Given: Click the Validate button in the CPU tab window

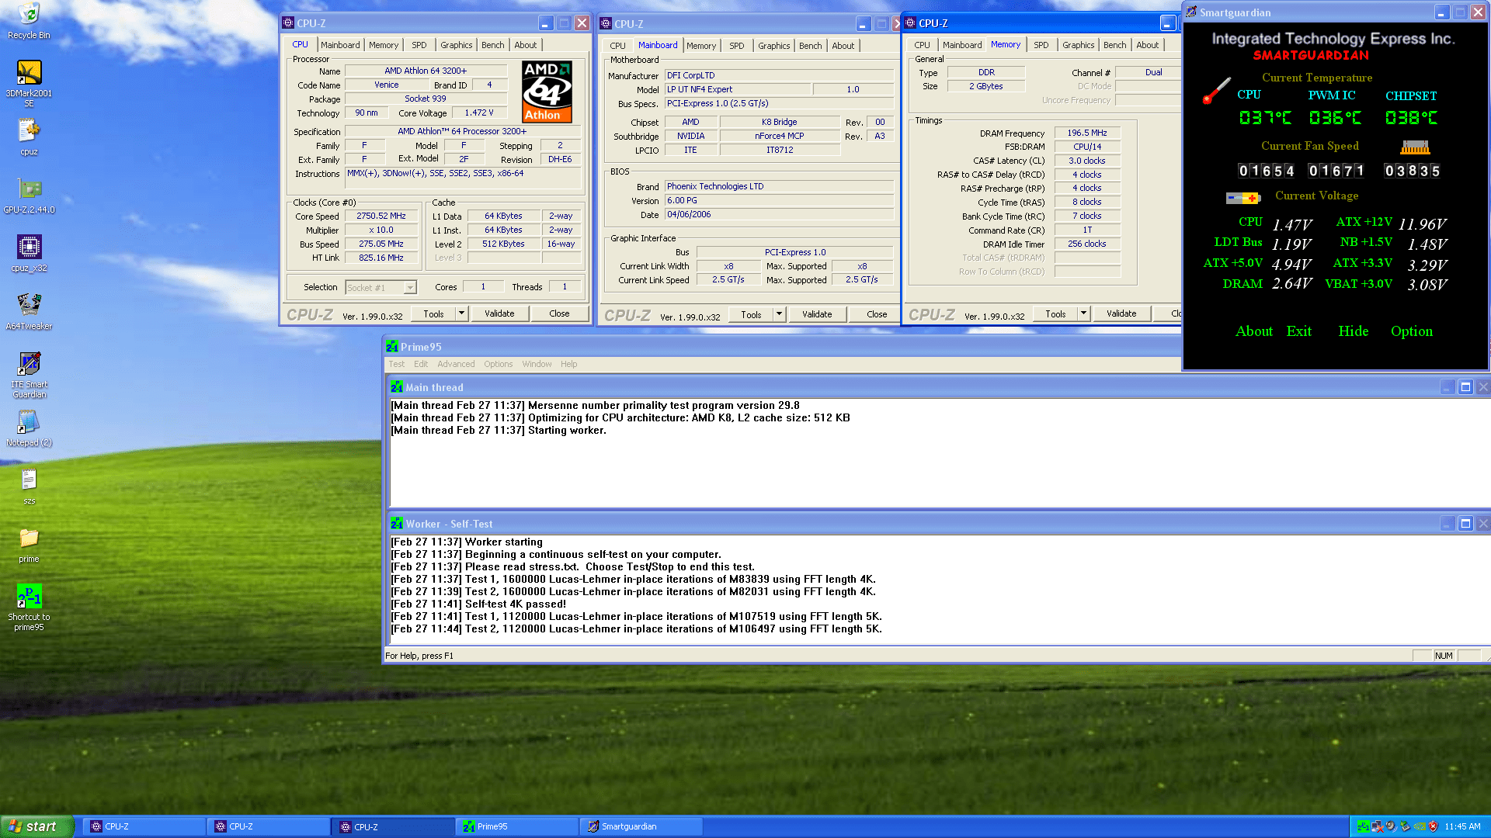Looking at the screenshot, I should pos(499,313).
